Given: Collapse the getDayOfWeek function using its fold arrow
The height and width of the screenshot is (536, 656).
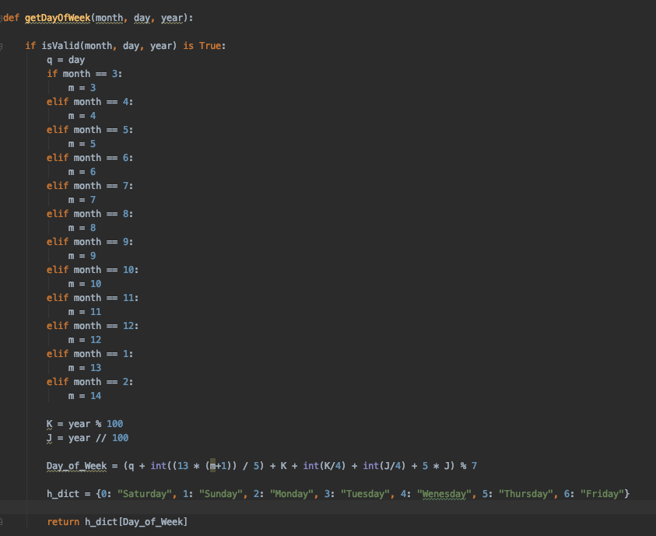Looking at the screenshot, I should click(4, 17).
